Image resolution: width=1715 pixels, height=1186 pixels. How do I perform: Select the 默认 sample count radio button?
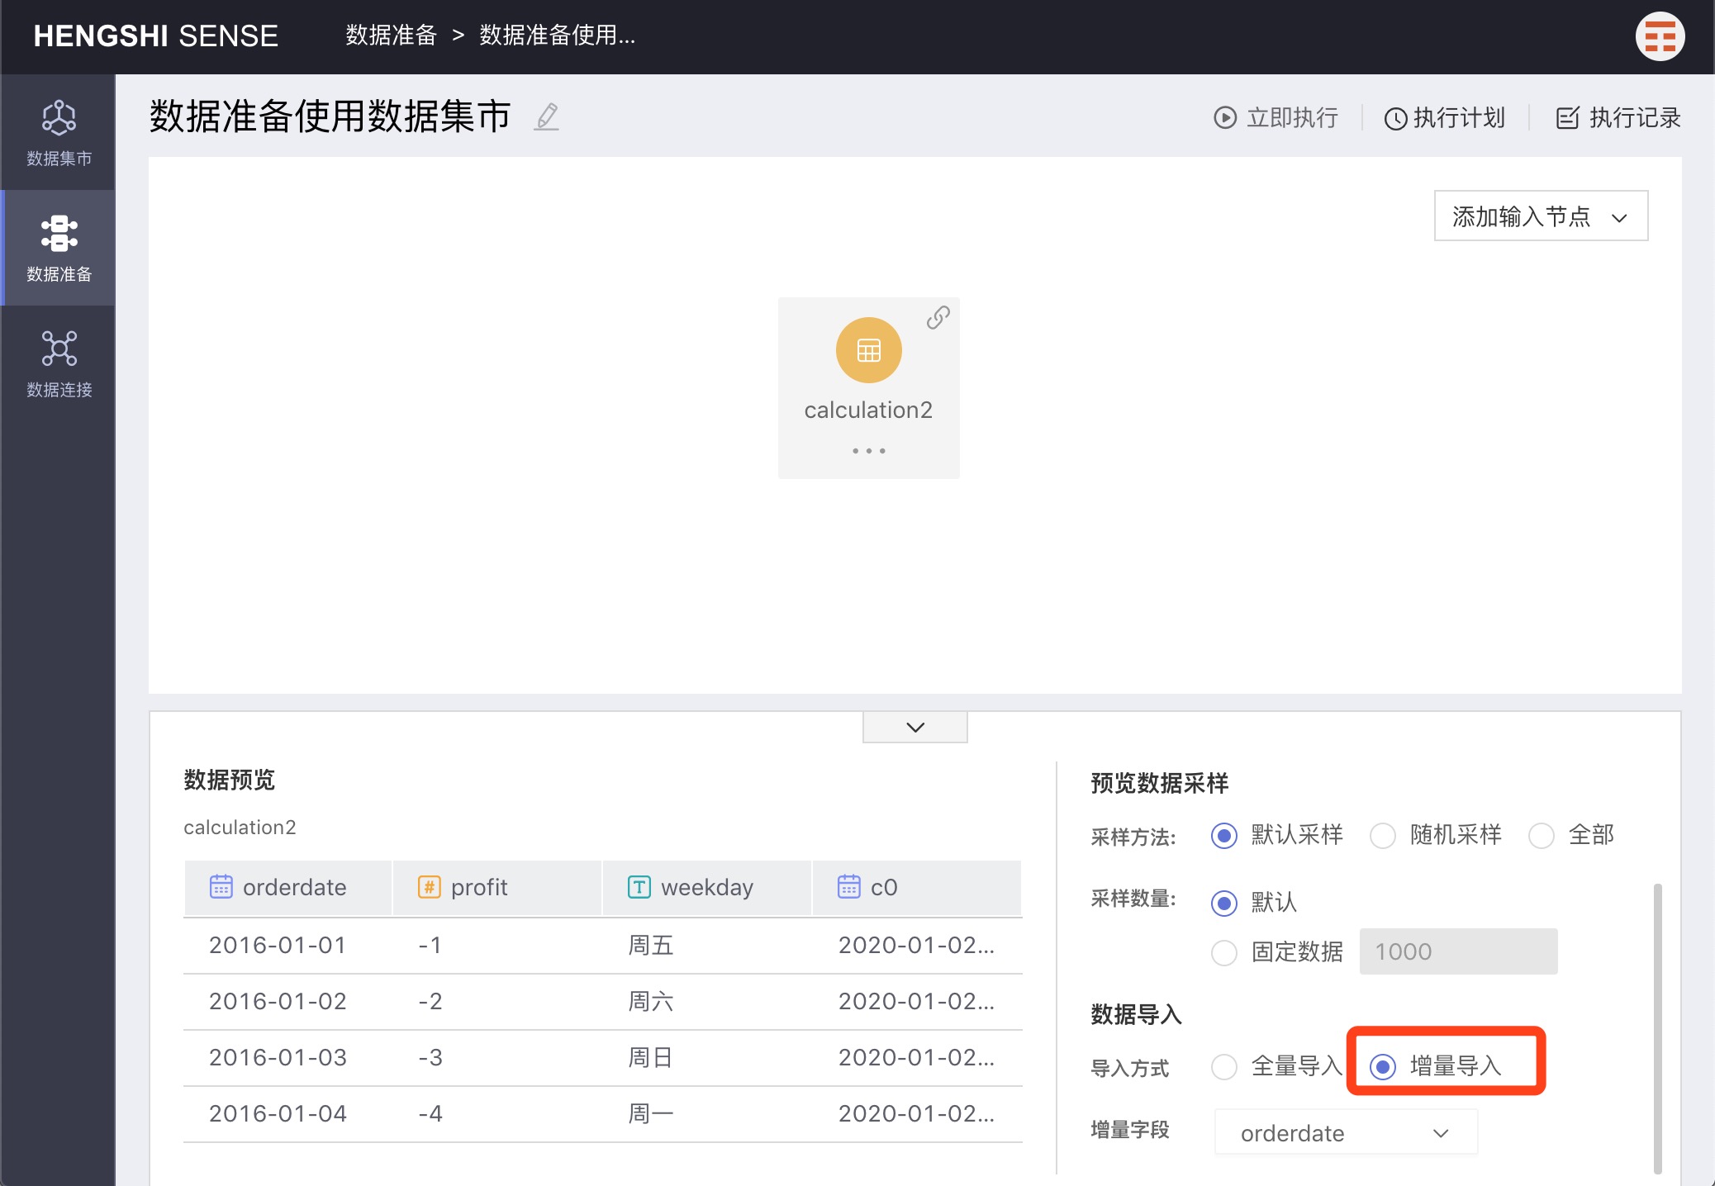[x=1224, y=903]
